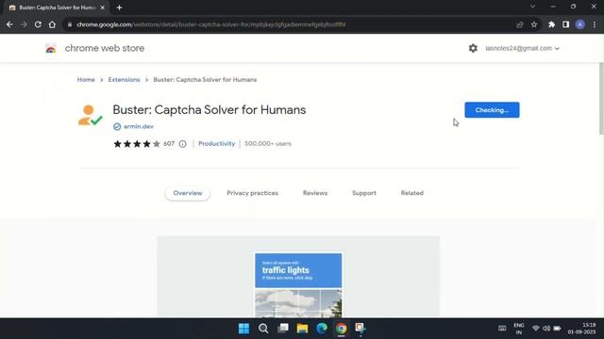This screenshot has width=604, height=339.
Task: Open the 607 ratings count
Action: pyautogui.click(x=169, y=144)
